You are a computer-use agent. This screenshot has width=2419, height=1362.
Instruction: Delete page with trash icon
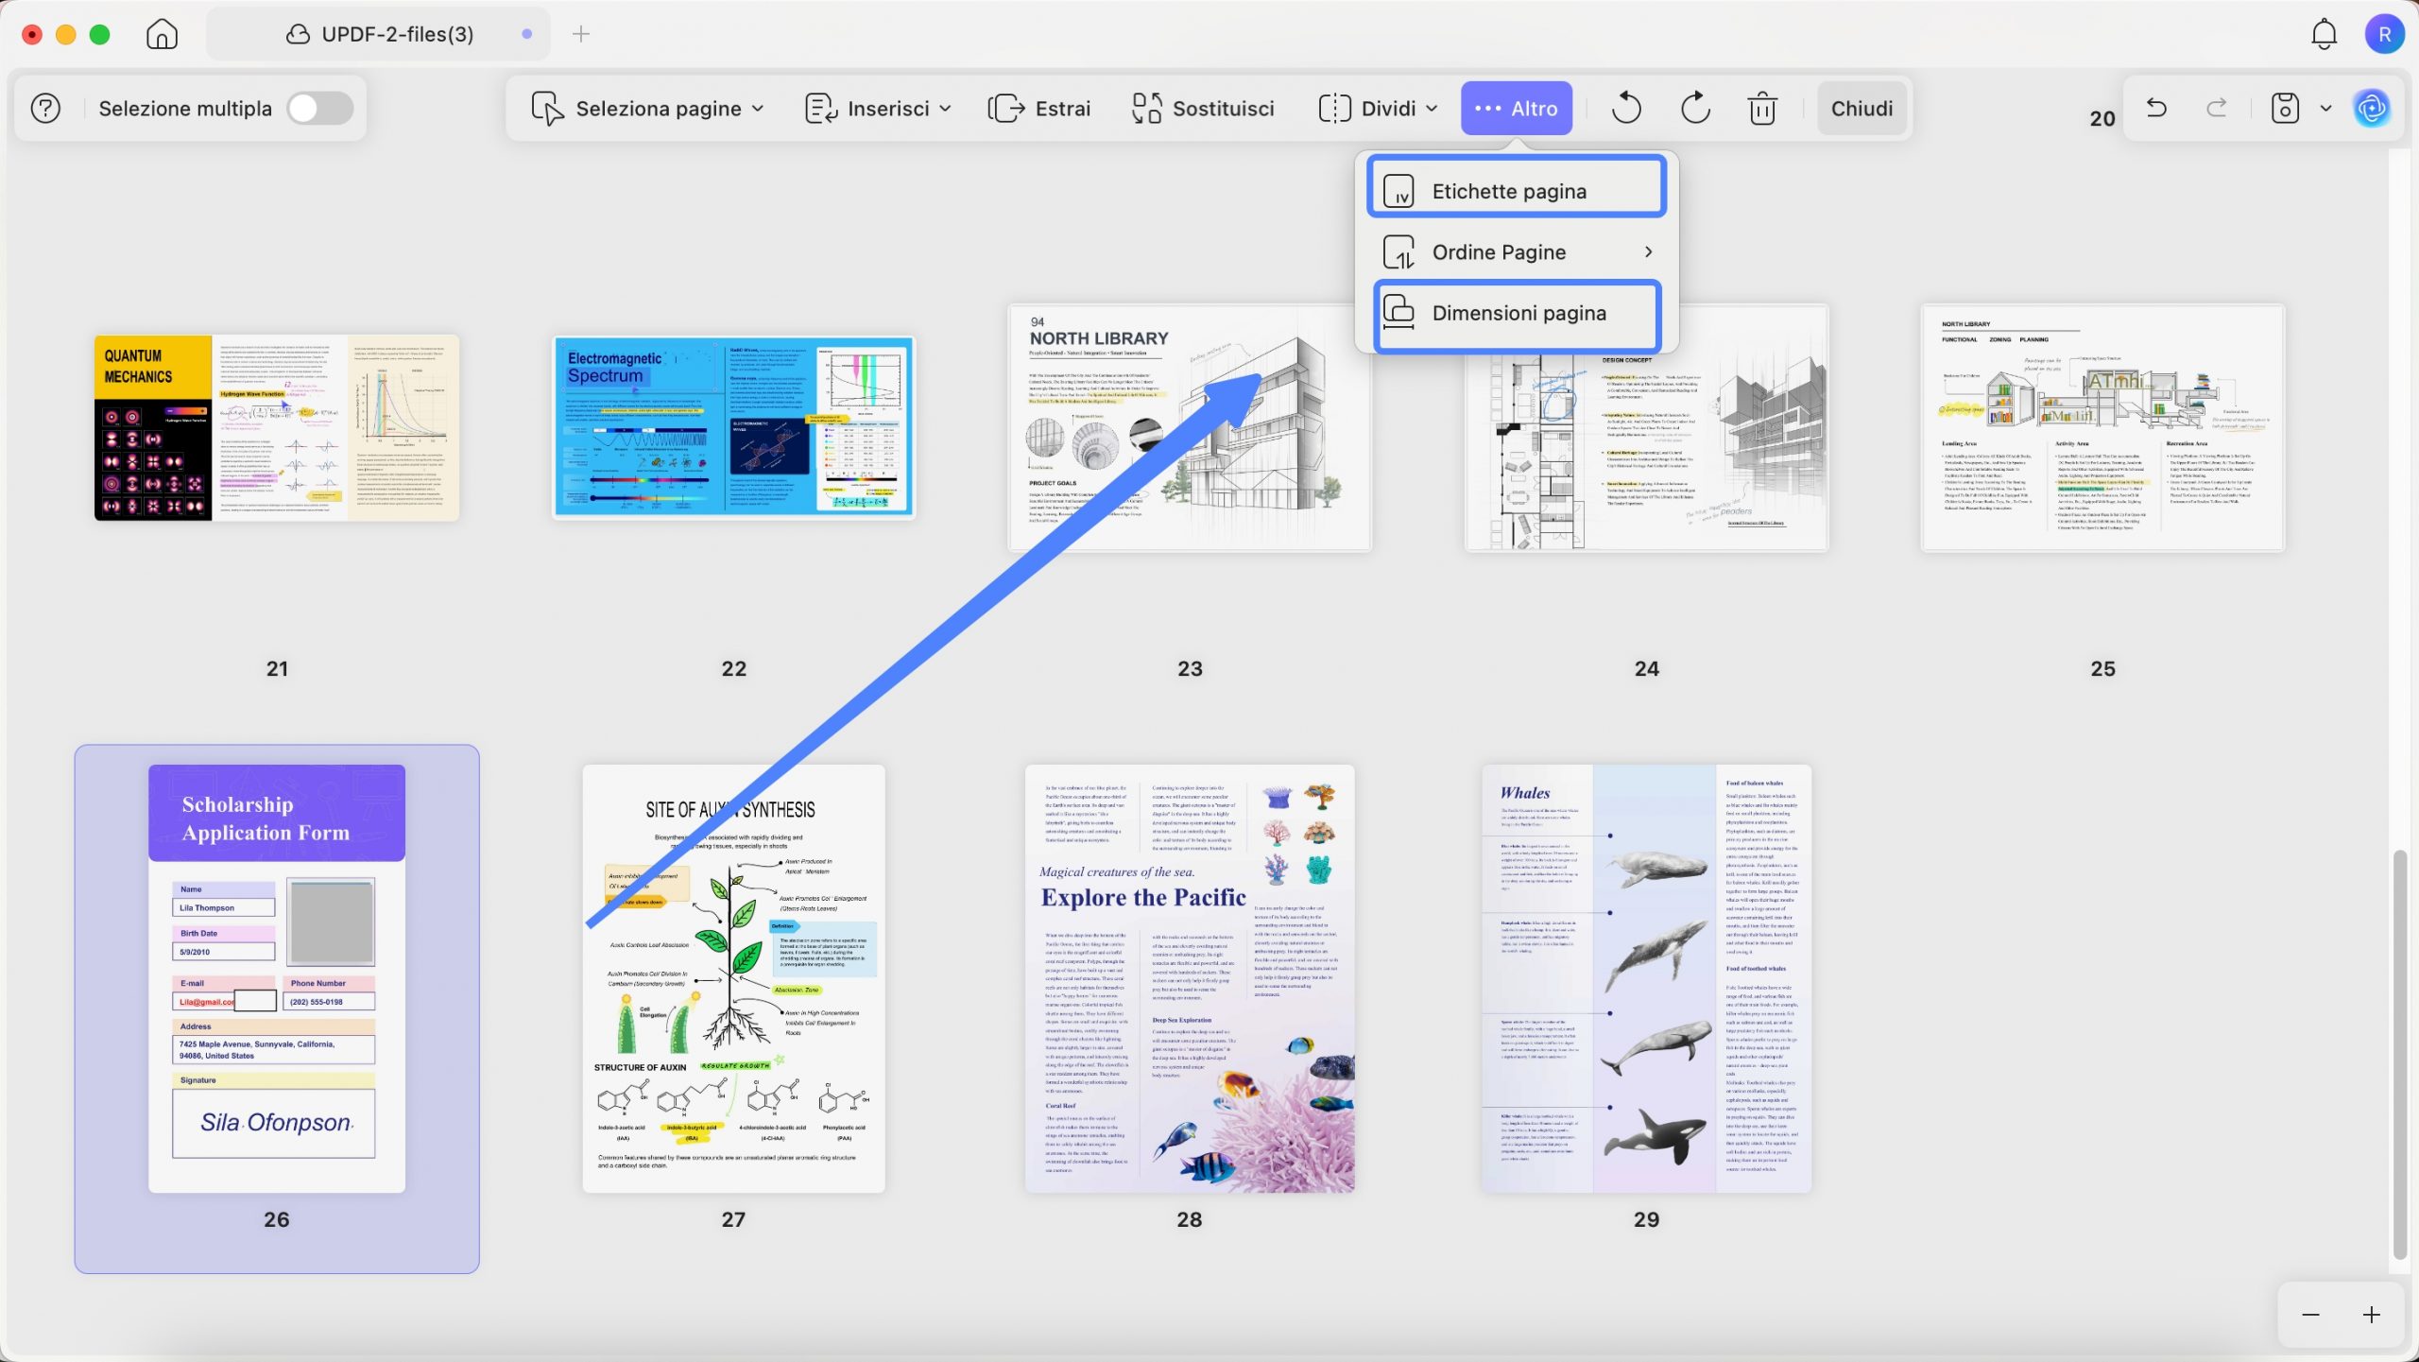[x=1762, y=109]
